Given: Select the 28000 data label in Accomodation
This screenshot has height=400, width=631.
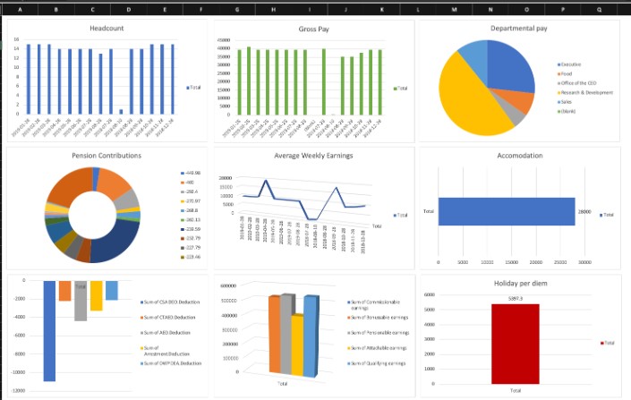Looking at the screenshot, I should point(585,212).
